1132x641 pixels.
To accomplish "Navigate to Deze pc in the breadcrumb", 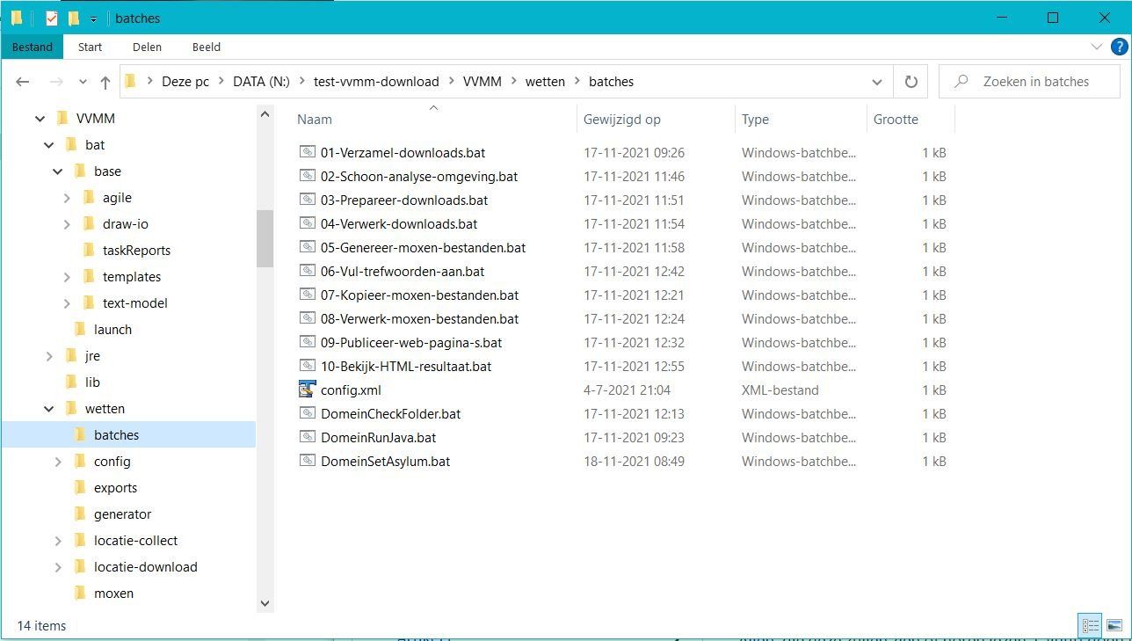I will pos(185,82).
